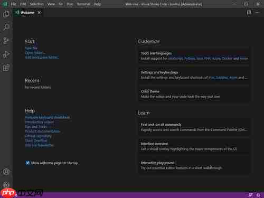Open the Selection menu

click(x=36, y=4)
